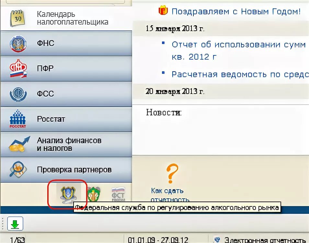Click the 01.01.09 - 27.09.12 period field

[x=158, y=240]
